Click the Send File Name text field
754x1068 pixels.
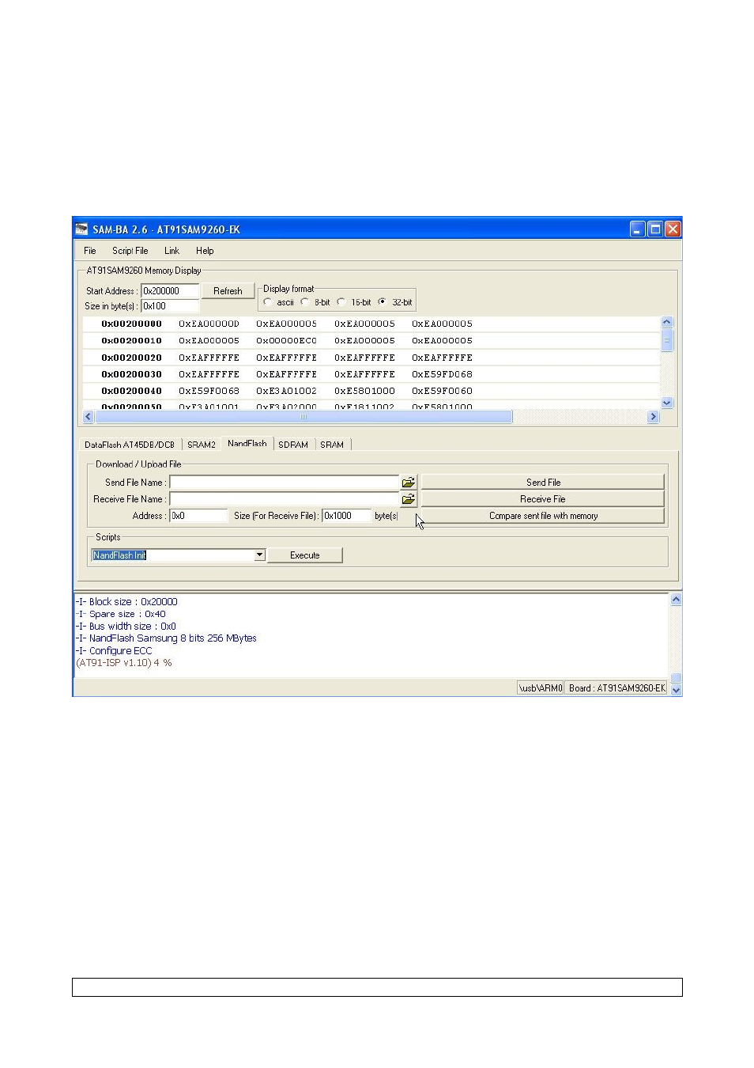[x=284, y=483]
